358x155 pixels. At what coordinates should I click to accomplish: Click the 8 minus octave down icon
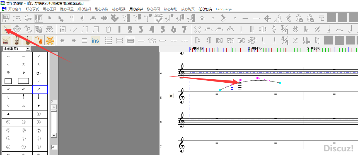click(x=311, y=18)
